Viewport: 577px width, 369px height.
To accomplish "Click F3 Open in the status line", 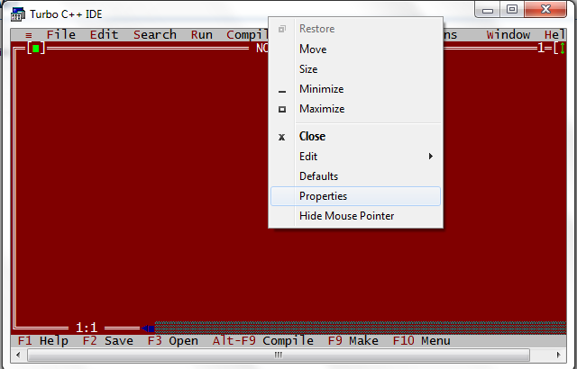I will 172,341.
